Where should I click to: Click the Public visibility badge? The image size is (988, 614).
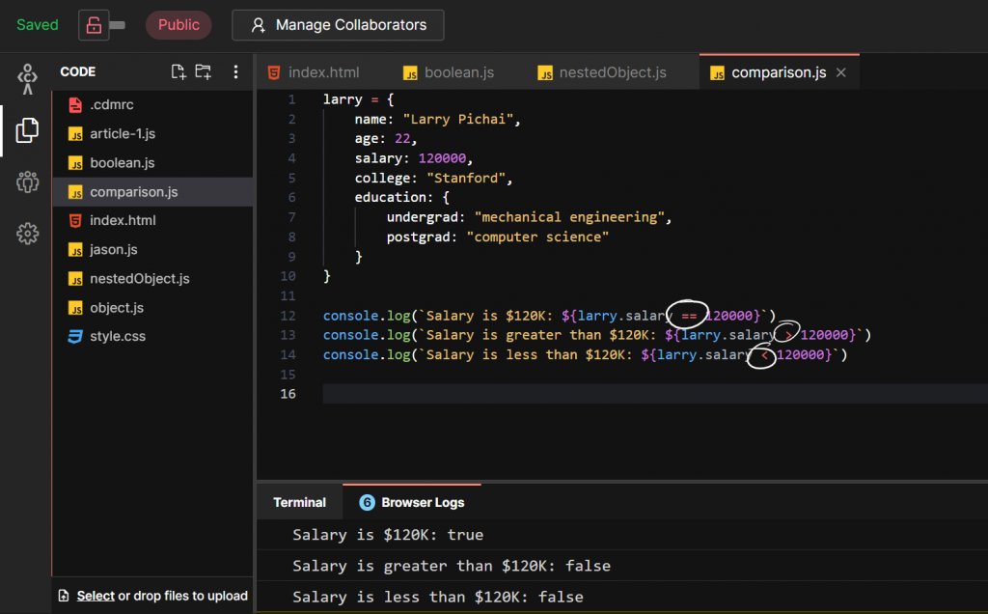pyautogui.click(x=178, y=25)
